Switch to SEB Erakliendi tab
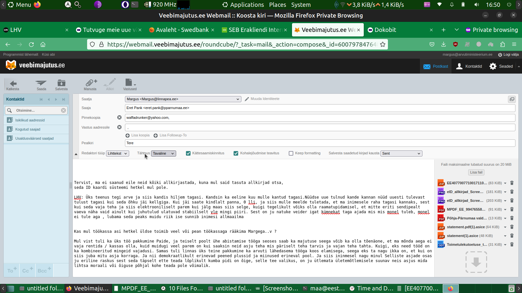The height and width of the screenshot is (293, 522). click(x=255, y=30)
